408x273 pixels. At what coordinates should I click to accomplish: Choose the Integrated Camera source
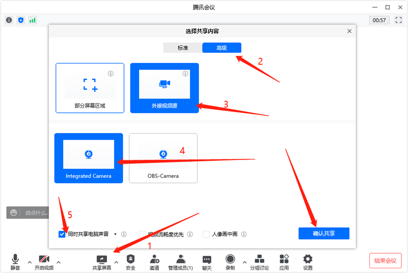pos(89,158)
